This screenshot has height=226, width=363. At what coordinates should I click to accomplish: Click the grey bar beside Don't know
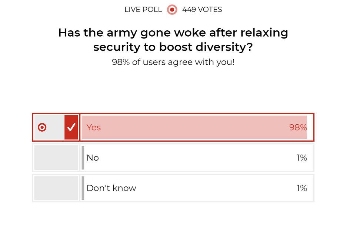[x=83, y=188]
